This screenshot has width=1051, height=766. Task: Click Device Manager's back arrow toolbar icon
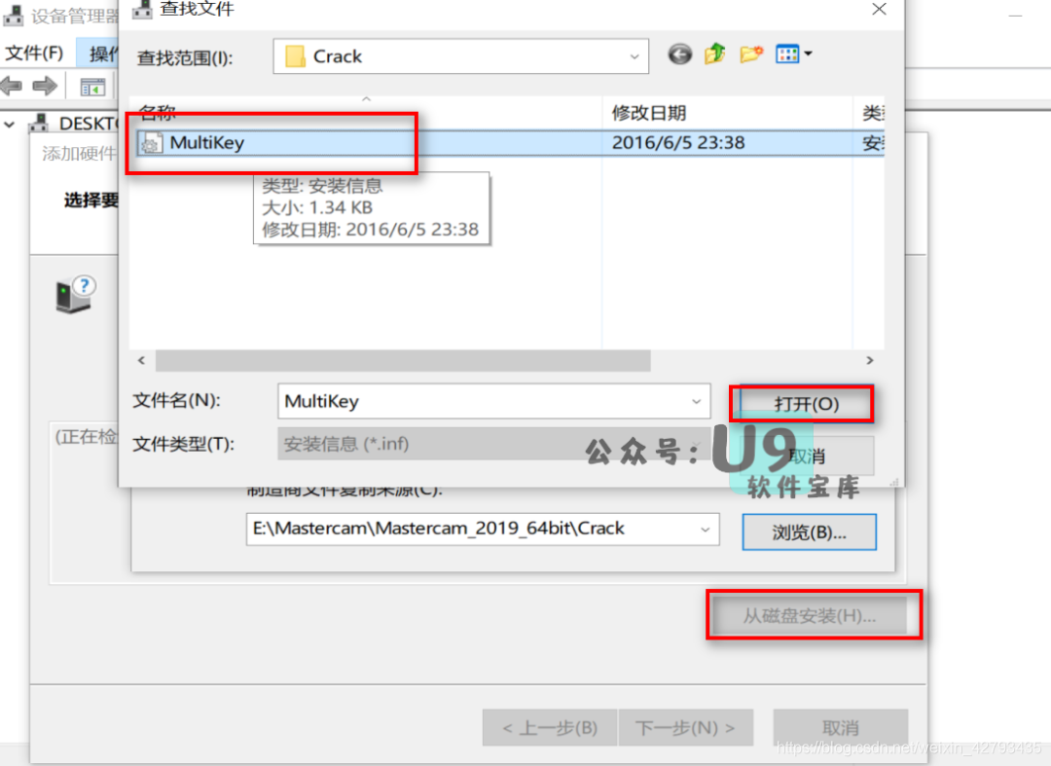[12, 87]
